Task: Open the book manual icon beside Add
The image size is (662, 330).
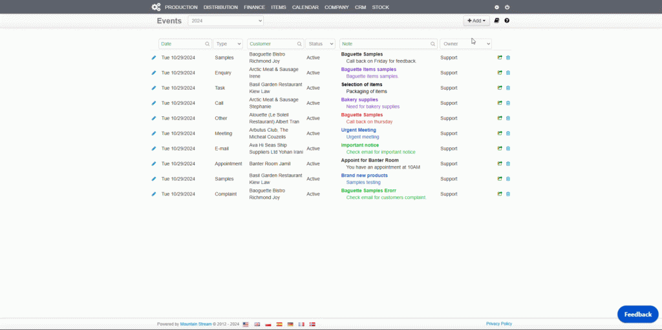Action: tap(496, 20)
